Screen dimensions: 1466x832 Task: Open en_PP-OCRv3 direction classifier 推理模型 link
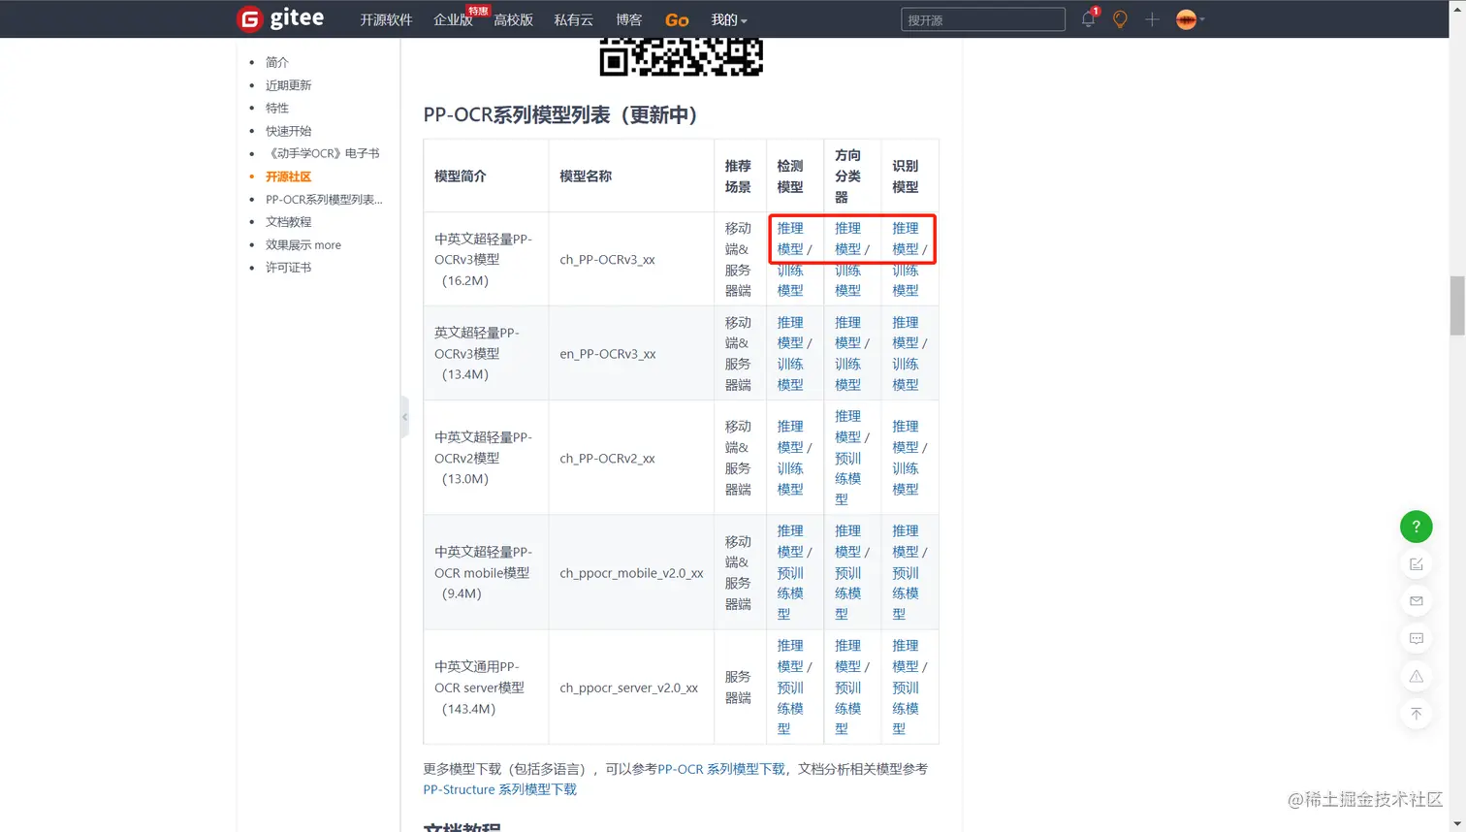click(847, 333)
